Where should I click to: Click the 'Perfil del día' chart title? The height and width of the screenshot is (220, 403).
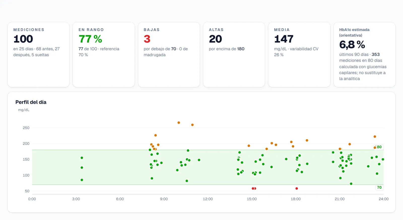pos(31,102)
